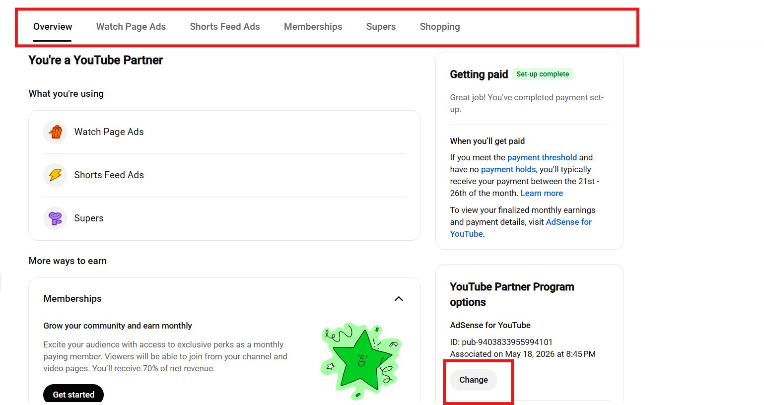This screenshot has width=764, height=405.
Task: Click the Set-up complete status badge
Action: click(x=543, y=74)
